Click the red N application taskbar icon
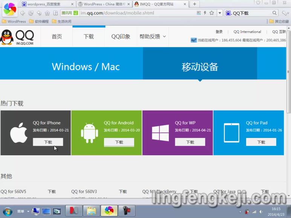This screenshot has width=291, height=218. click(x=74, y=211)
